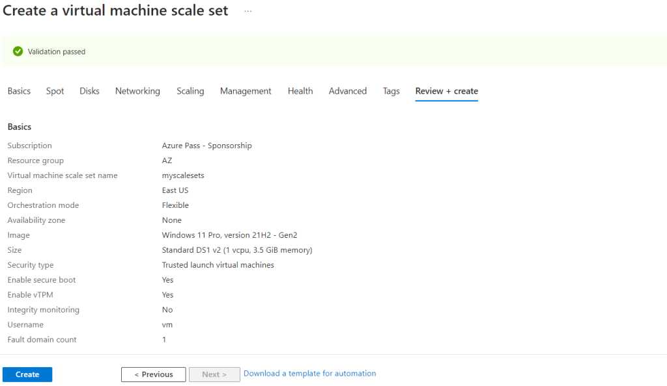The height and width of the screenshot is (386, 667).
Task: Download a template for automation
Action: [309, 374]
